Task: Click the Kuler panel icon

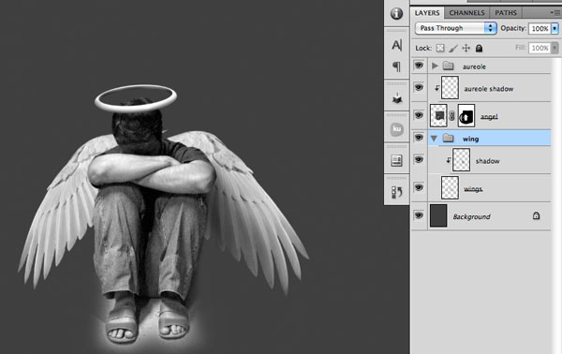Action: coord(396,129)
